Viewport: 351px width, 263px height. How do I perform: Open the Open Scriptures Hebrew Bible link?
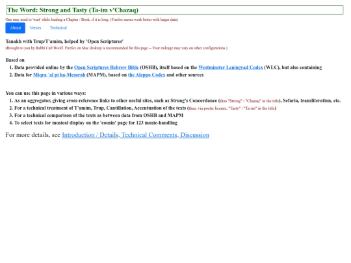click(107, 68)
